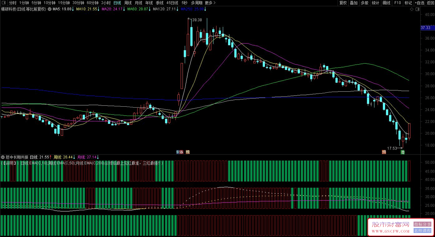Select the 5秒 period
This screenshot has height=237, width=435.
coord(184,3)
